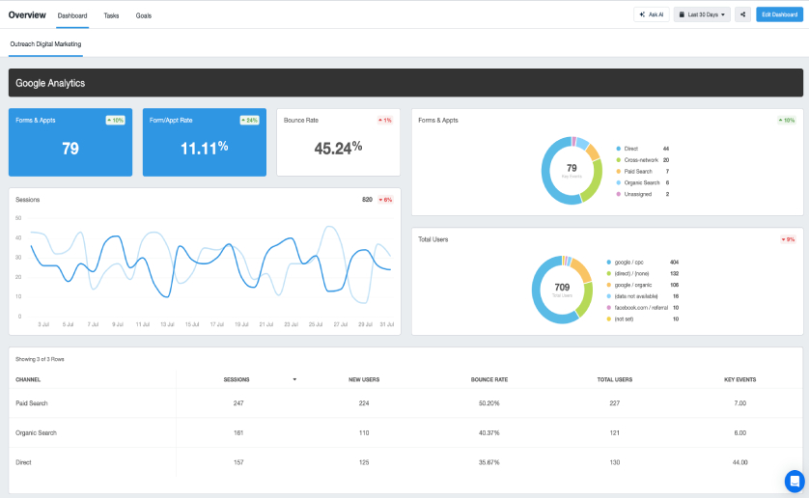Click the red 9% badge on Total Users
The width and height of the screenshot is (809, 498).
[x=788, y=239]
